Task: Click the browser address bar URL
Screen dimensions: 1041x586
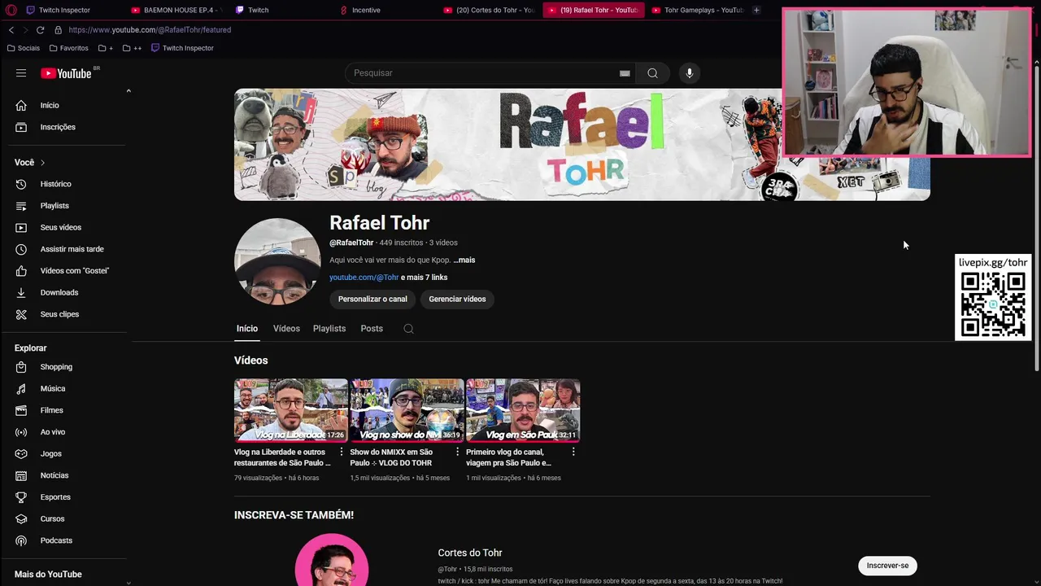Action: pyautogui.click(x=150, y=30)
